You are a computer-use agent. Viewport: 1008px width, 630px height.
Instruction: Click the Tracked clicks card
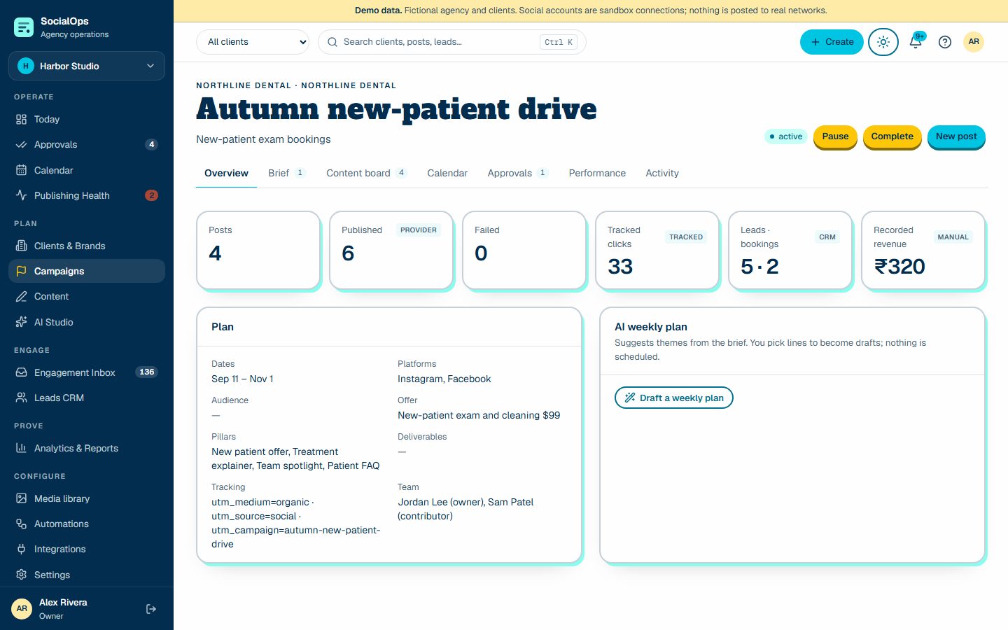click(x=657, y=250)
